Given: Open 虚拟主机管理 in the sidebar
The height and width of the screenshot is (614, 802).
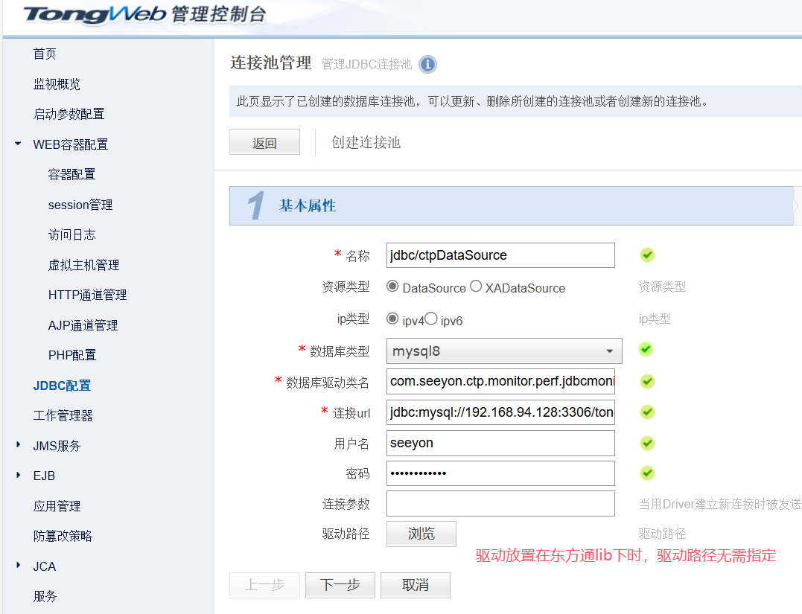Looking at the screenshot, I should coord(83,265).
